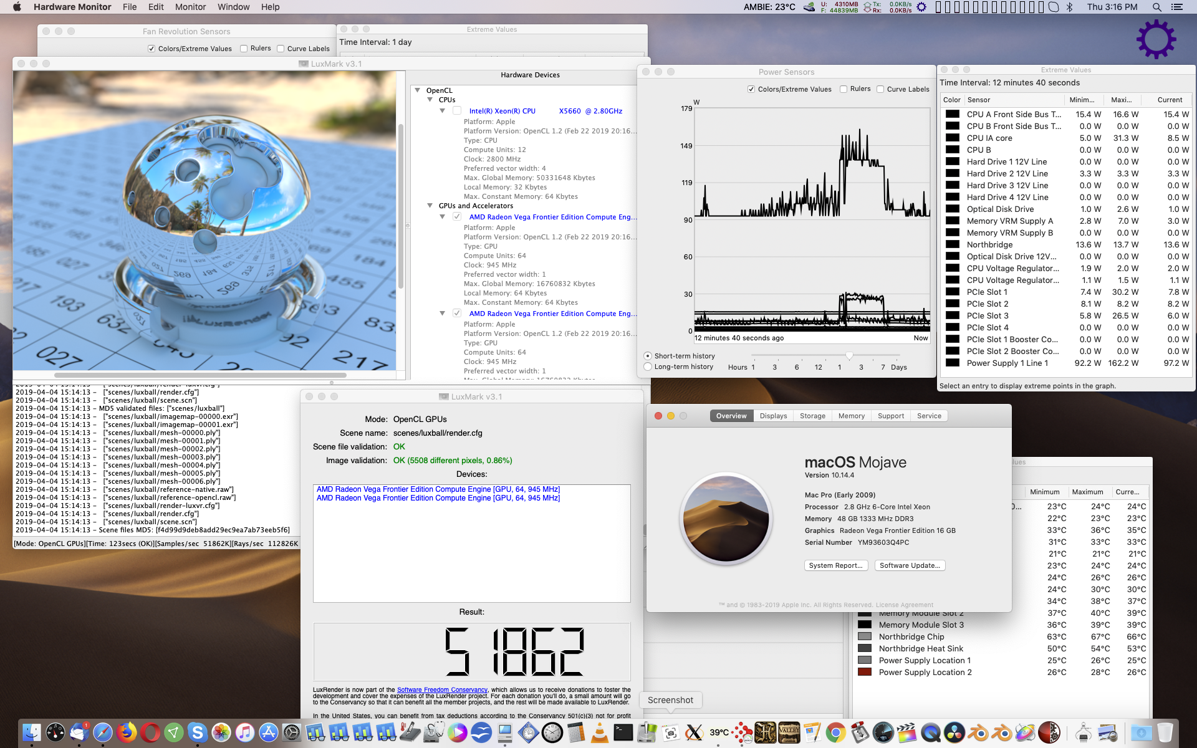Switch to the Storage tab
The height and width of the screenshot is (748, 1197).
click(812, 416)
